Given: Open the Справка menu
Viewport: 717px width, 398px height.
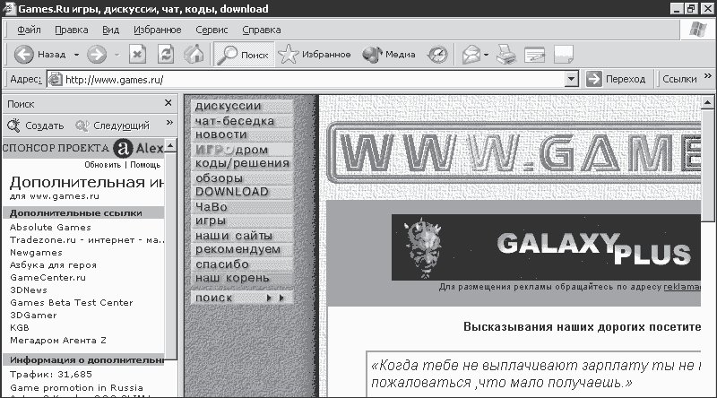Looking at the screenshot, I should (262, 30).
